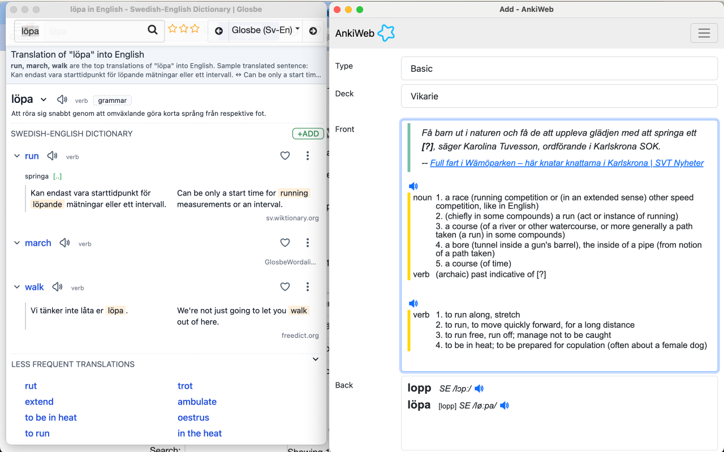Go to next dictionary with right arrow
This screenshot has height=452, width=724.
pyautogui.click(x=313, y=31)
